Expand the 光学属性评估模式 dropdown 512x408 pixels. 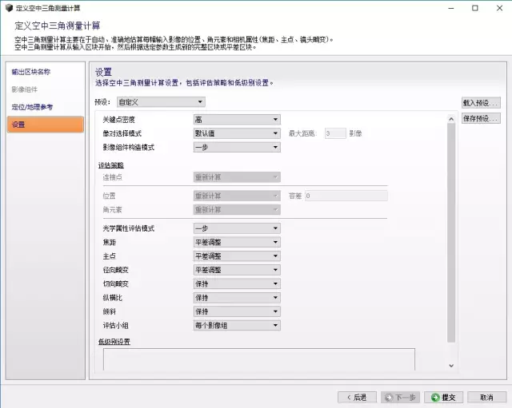coord(237,228)
